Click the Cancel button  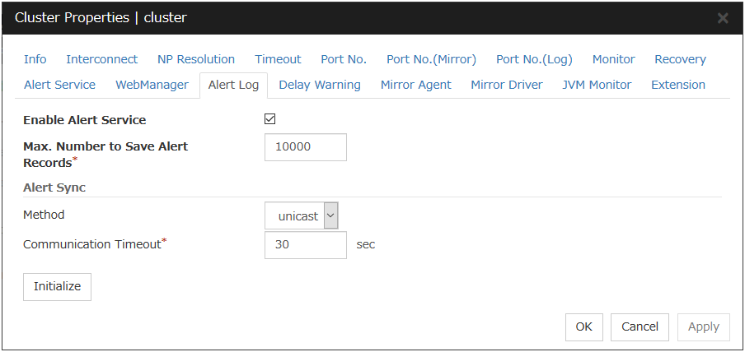(x=640, y=327)
